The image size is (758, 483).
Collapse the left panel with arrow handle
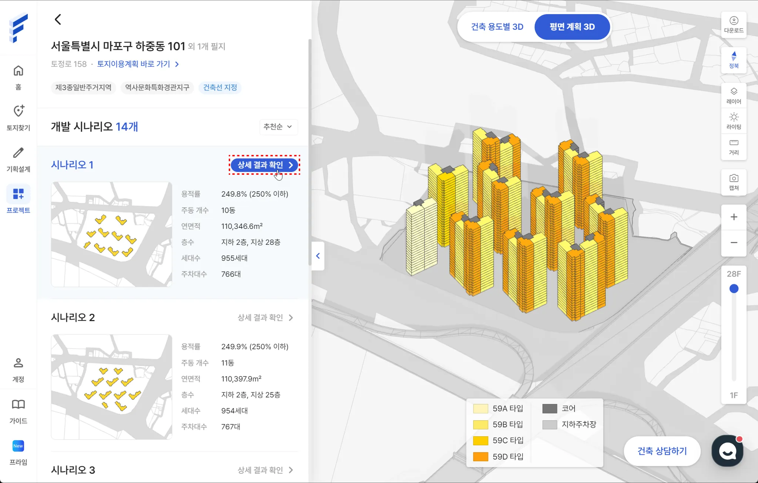click(318, 256)
